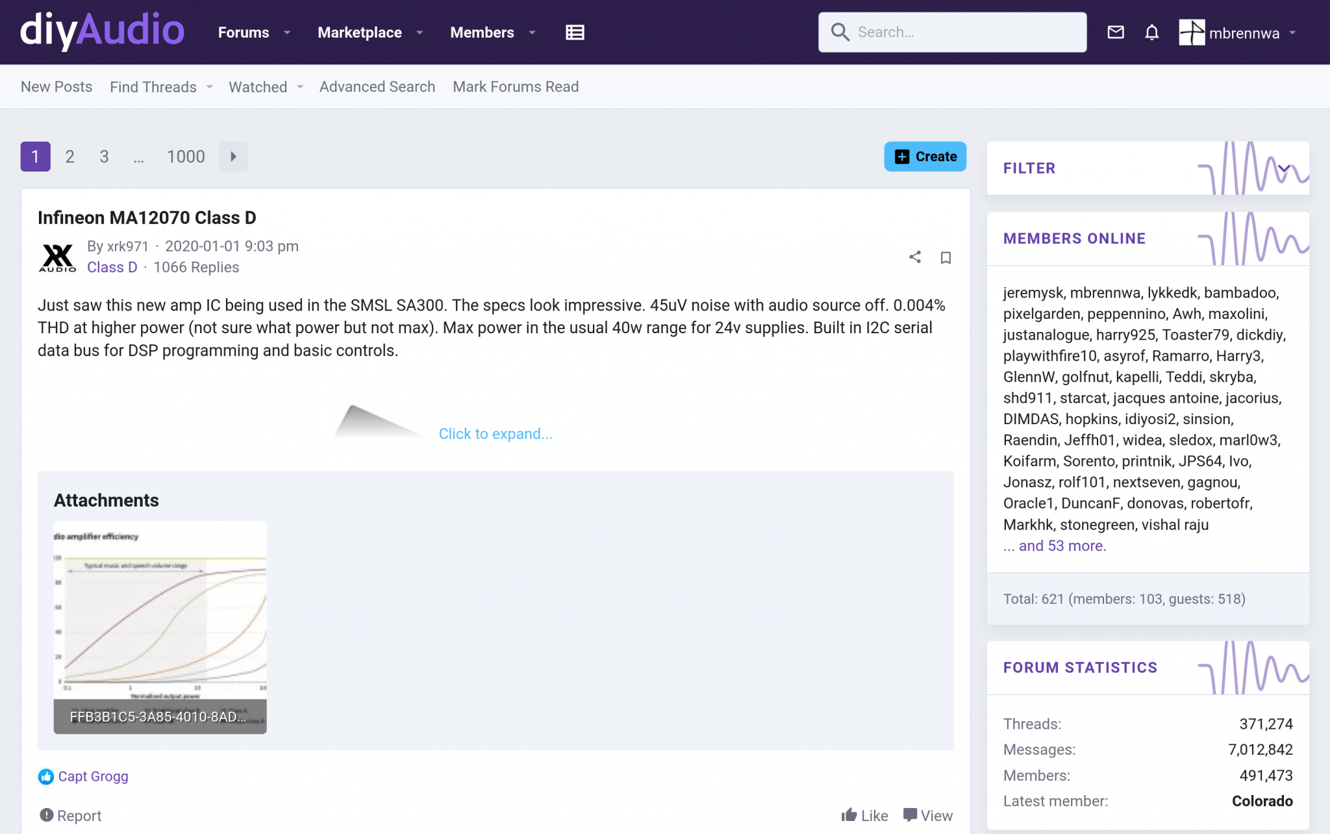Click the Like thumbs-up icon
Screen dimensions: 1330x834
point(849,815)
